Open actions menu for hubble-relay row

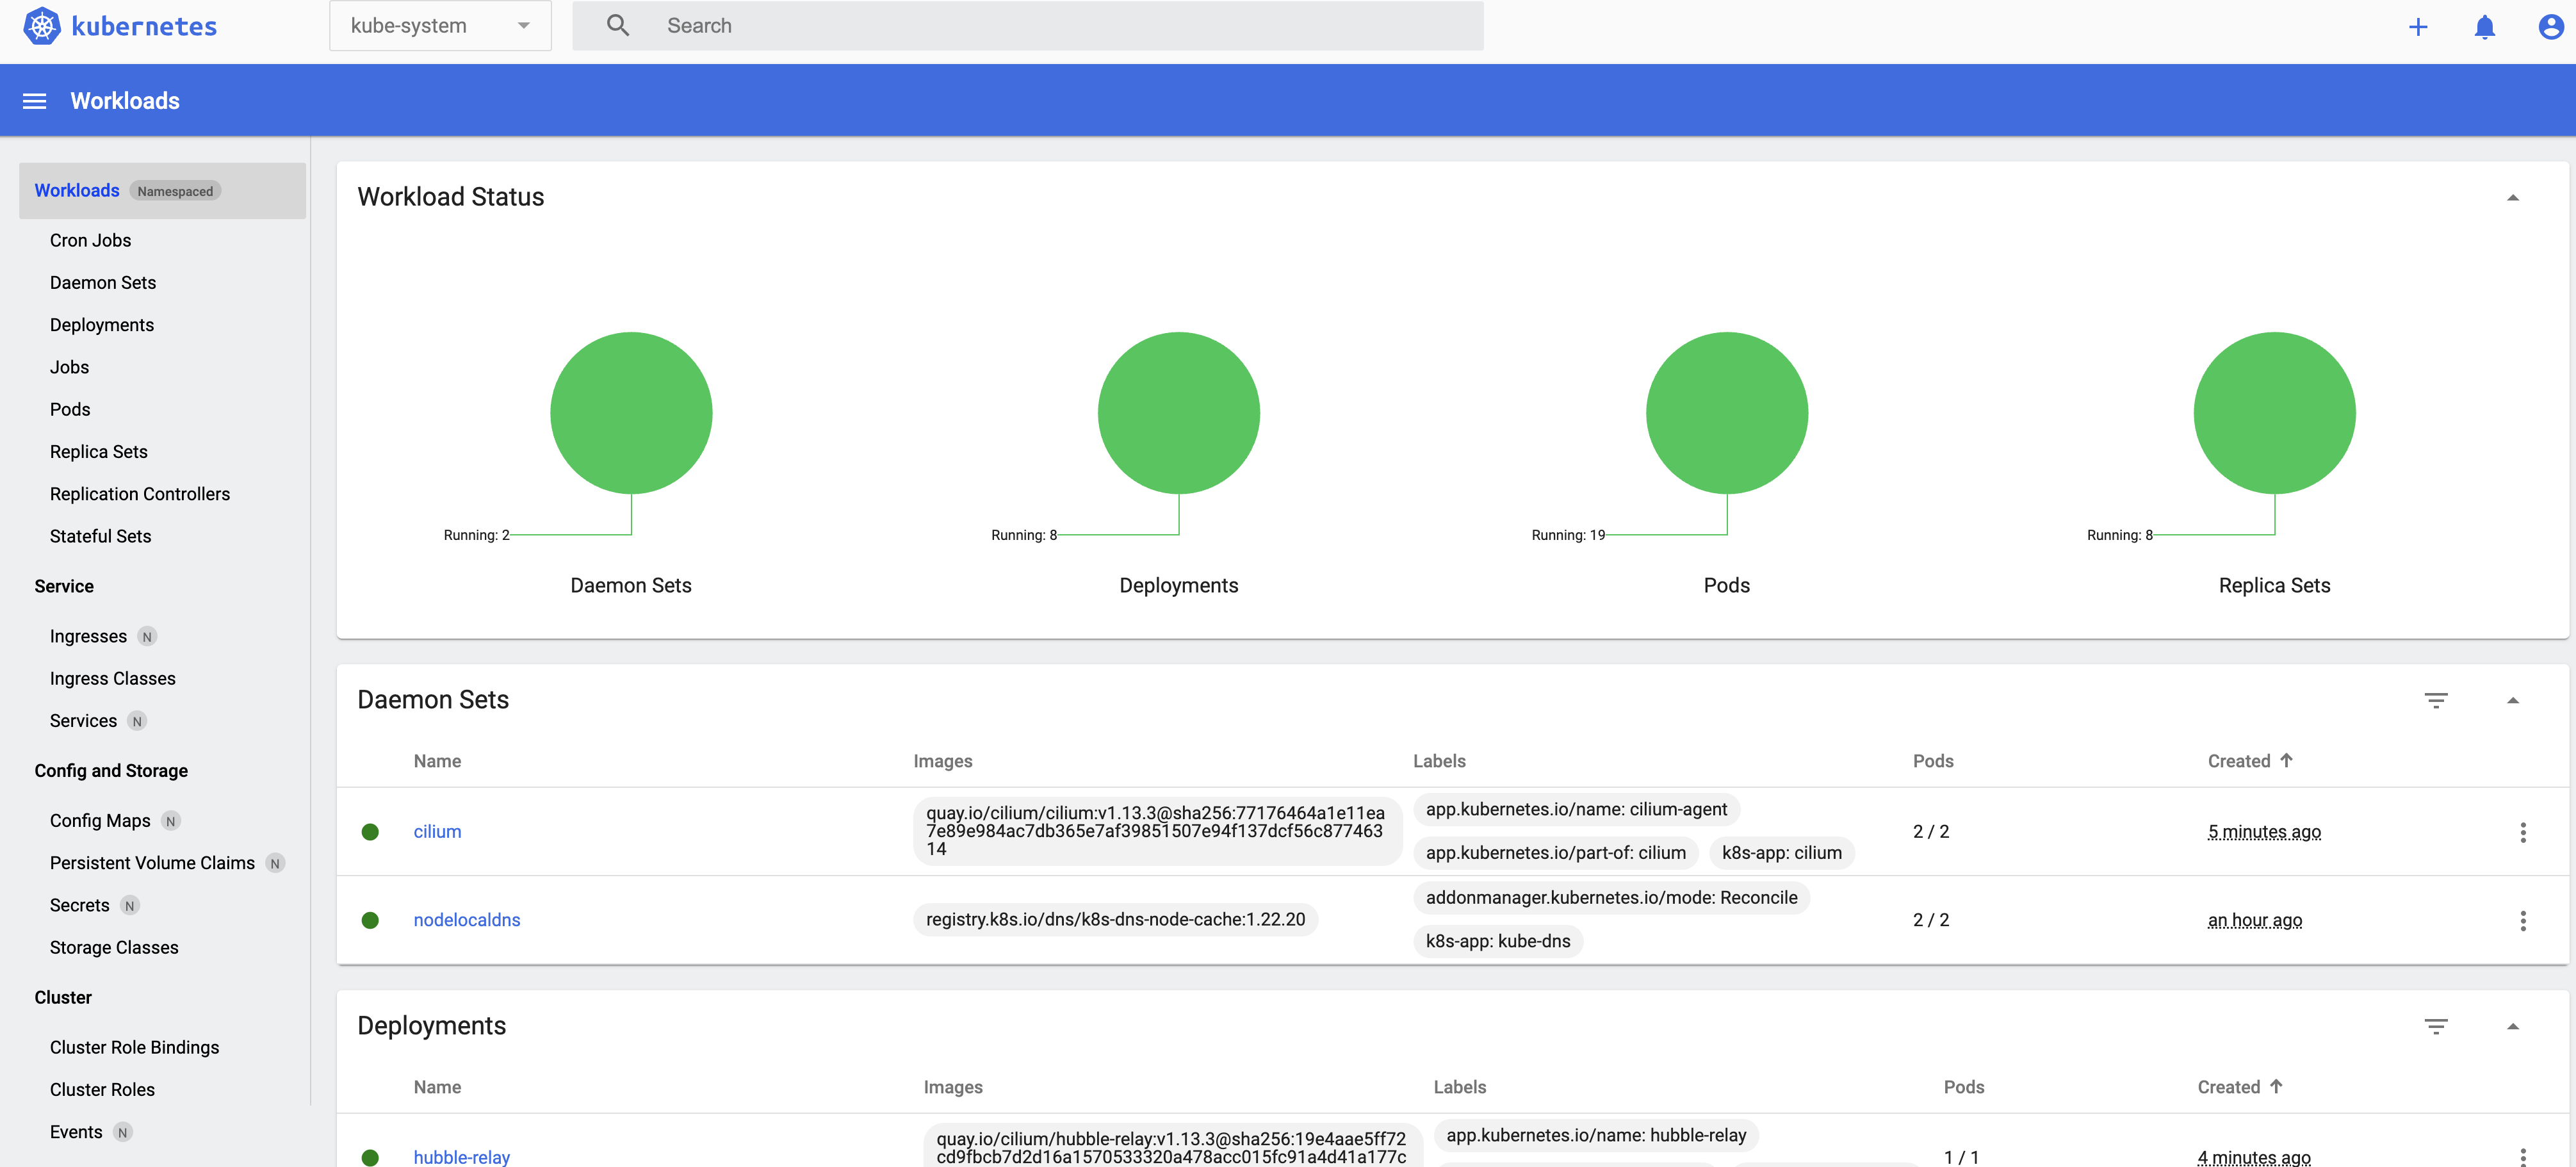2523,1156
